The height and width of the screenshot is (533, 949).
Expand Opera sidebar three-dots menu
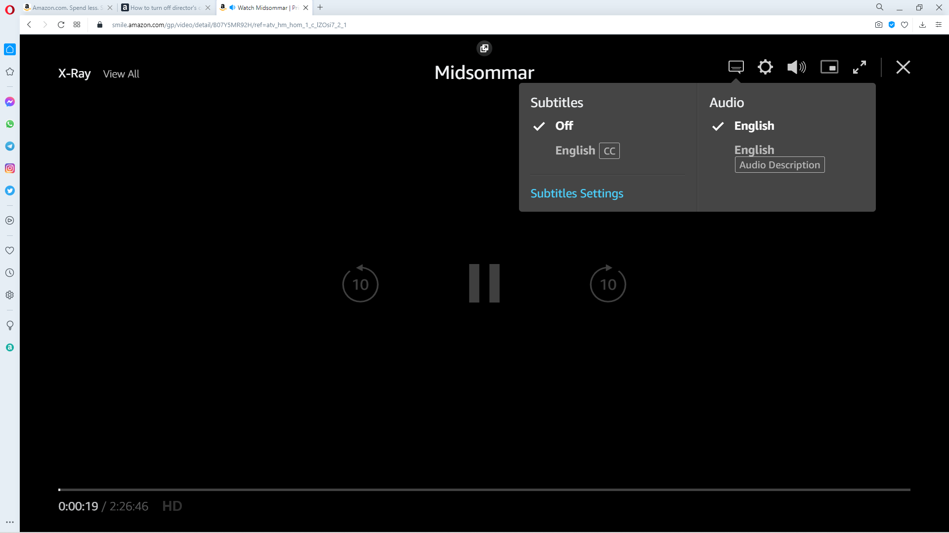click(10, 522)
